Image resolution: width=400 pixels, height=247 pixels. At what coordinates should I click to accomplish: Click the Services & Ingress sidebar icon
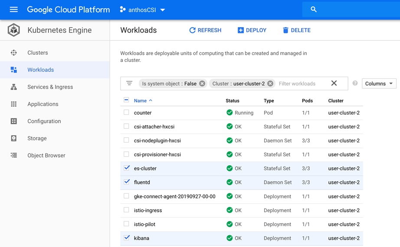tap(14, 87)
